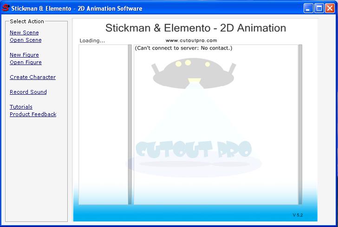Launch Create Character

click(33, 77)
